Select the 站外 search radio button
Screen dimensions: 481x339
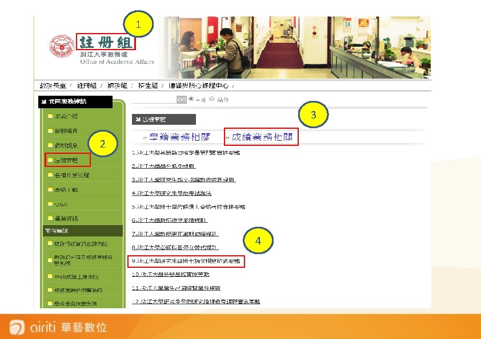pyautogui.click(x=212, y=99)
